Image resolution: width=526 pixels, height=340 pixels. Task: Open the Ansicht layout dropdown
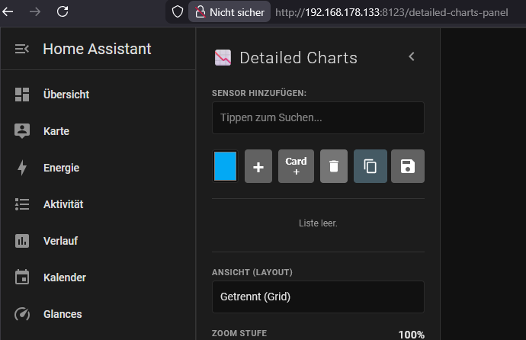[318, 297]
